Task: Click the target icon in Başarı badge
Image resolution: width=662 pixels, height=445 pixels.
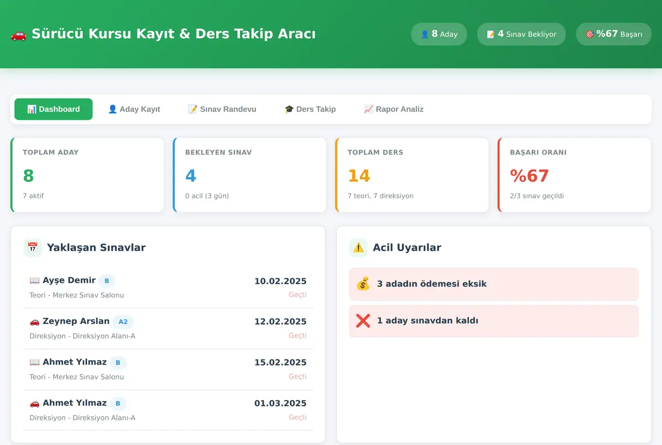Action: point(590,34)
